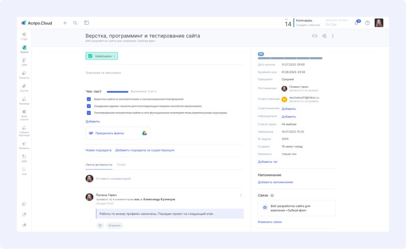Open the notifications bell icon

coord(357,23)
